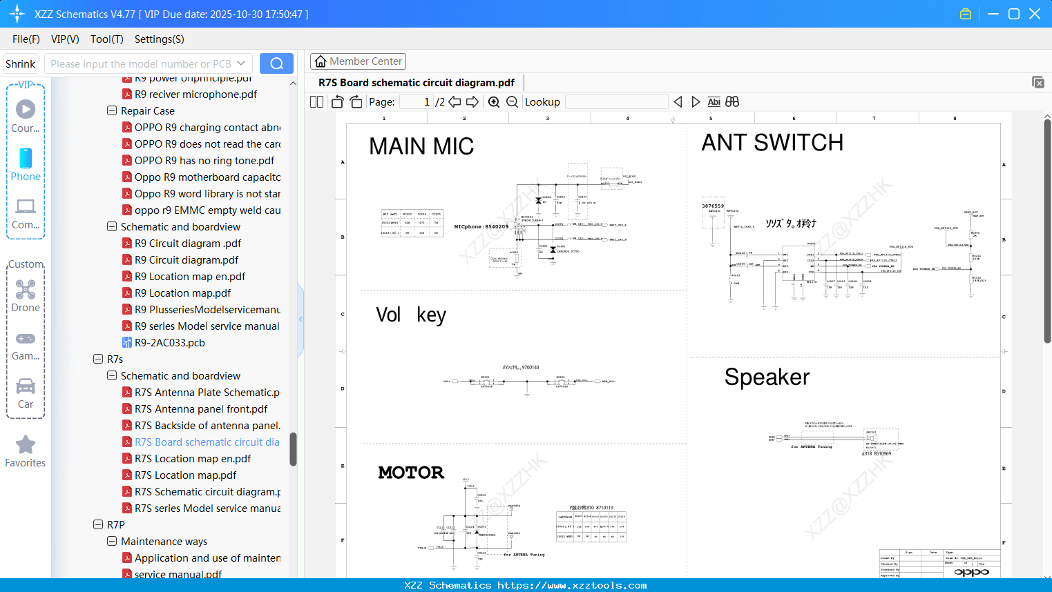Open the binoculars search tool
This screenshot has width=1052, height=592.
click(732, 101)
